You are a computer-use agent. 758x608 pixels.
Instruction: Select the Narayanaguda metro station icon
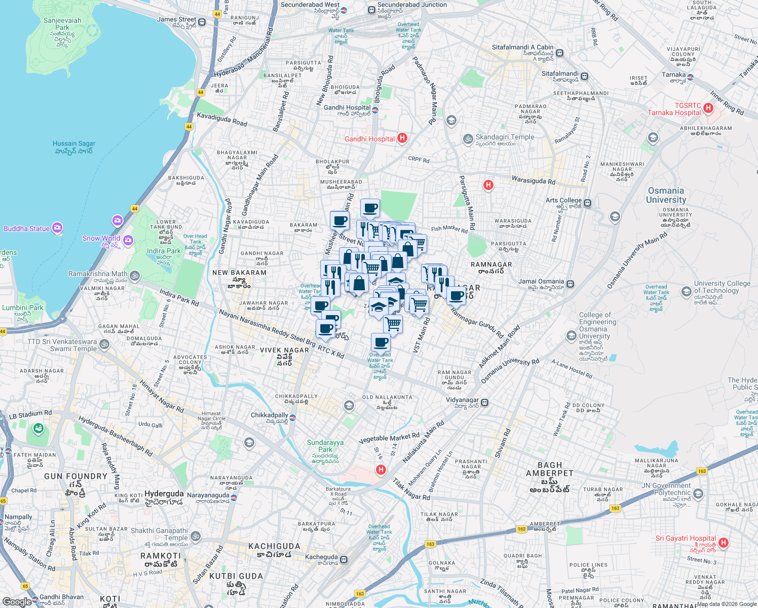coord(234,497)
